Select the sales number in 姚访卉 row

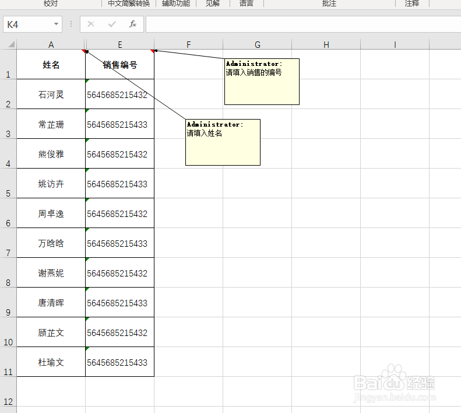[x=119, y=183]
